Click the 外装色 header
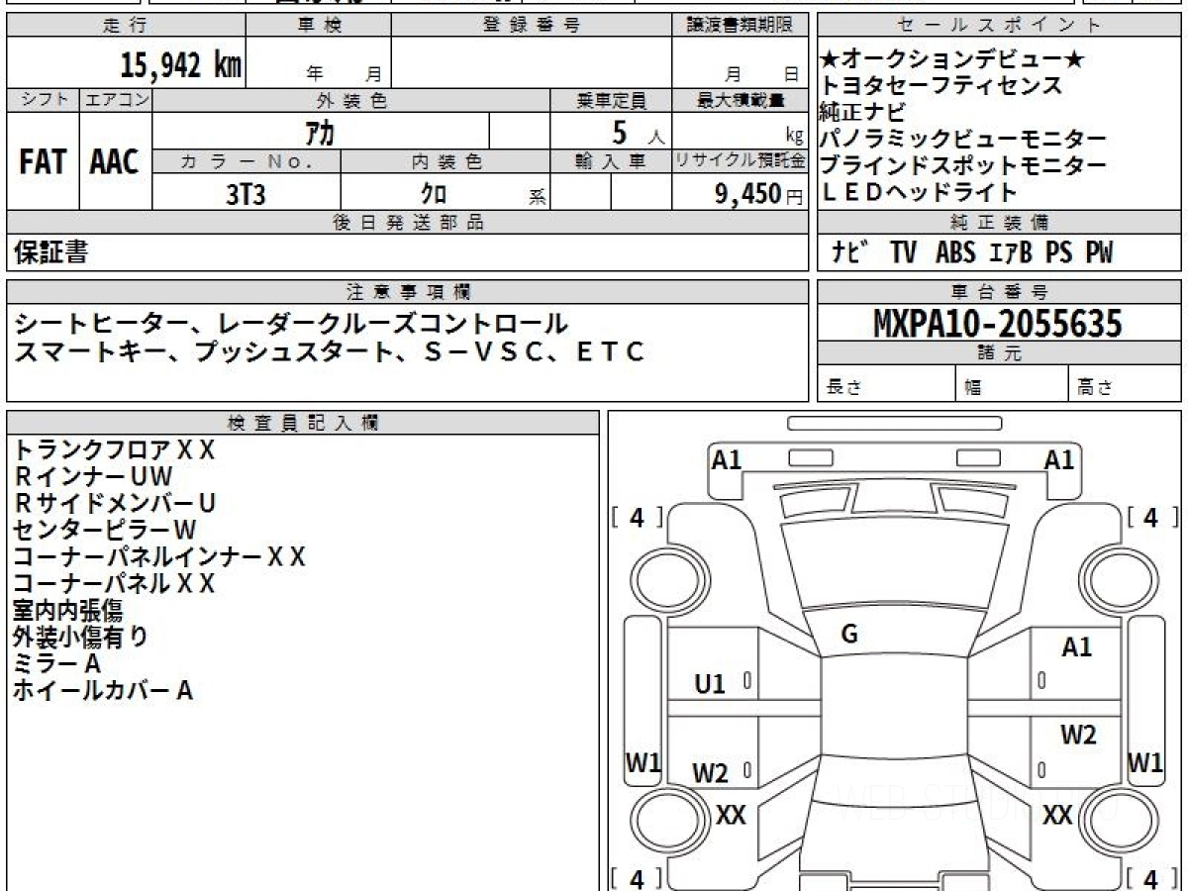1188x891 pixels. (351, 100)
